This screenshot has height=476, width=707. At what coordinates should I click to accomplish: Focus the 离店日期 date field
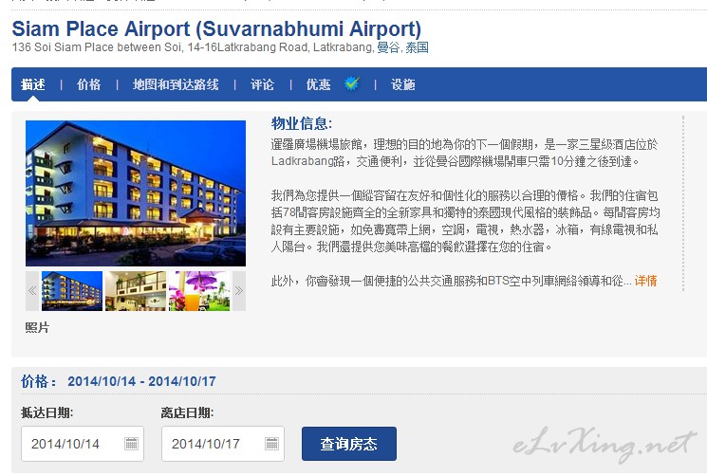tap(223, 444)
